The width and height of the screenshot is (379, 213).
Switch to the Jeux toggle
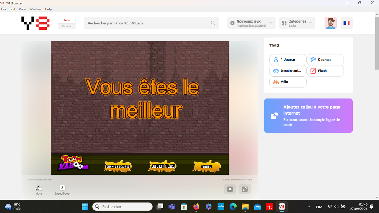coord(67,20)
